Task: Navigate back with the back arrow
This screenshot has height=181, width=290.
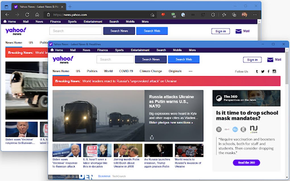Action: point(7,14)
